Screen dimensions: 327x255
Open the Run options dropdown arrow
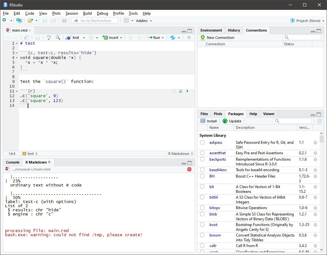[x=163, y=38]
